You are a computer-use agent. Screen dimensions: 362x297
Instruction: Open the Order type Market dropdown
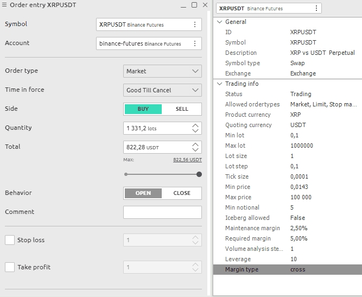point(162,71)
